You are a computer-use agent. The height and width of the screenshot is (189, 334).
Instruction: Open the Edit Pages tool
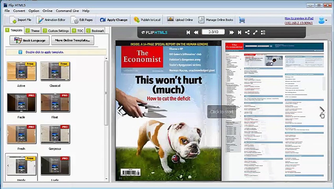pyautogui.click(x=82, y=20)
